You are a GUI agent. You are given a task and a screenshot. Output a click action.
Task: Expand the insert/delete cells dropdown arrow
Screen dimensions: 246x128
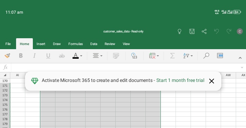(x=158, y=56)
